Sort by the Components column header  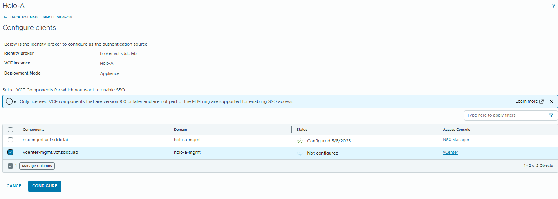point(34,130)
